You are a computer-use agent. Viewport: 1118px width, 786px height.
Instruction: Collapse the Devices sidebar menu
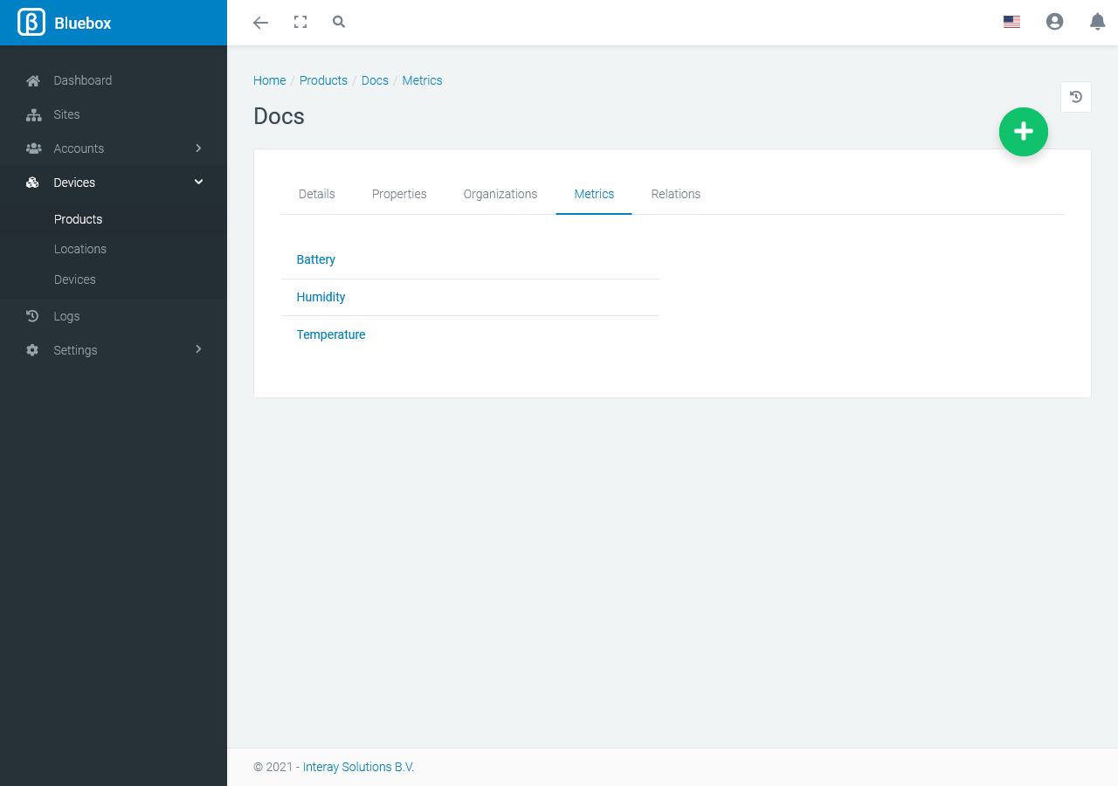[x=114, y=183]
